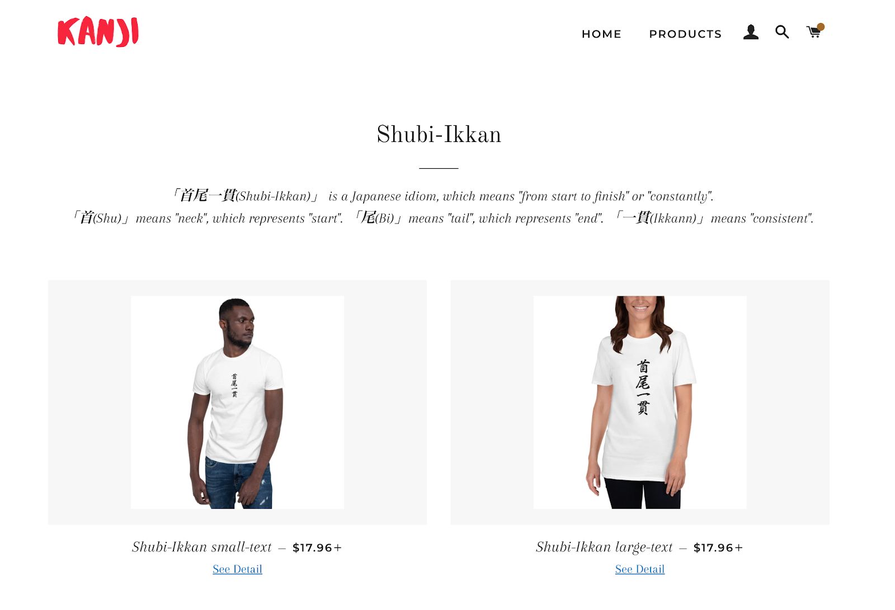Click the large-text shirt $17.96+ price
This screenshot has height=610, width=895.
pyautogui.click(x=718, y=548)
